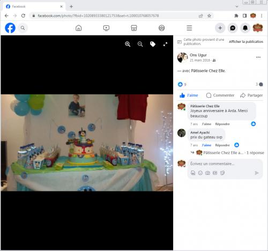Zoom out of the photo
The width and height of the screenshot is (268, 251).
point(140,44)
